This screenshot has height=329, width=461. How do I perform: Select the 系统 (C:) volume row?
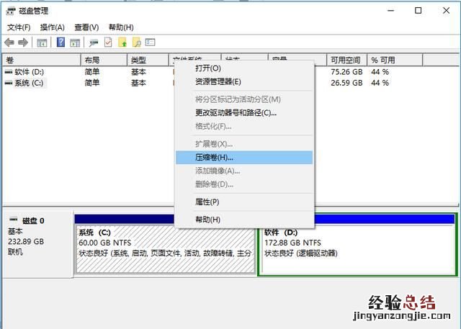[x=29, y=83]
